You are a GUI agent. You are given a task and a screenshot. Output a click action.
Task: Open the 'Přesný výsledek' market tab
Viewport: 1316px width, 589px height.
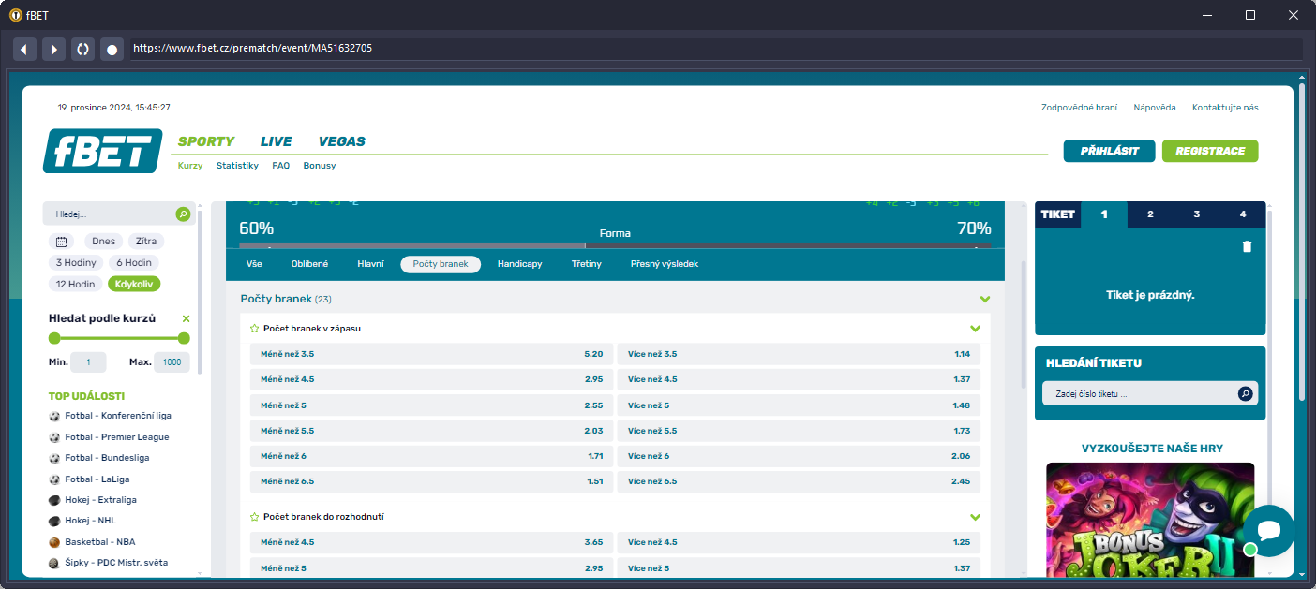point(665,264)
